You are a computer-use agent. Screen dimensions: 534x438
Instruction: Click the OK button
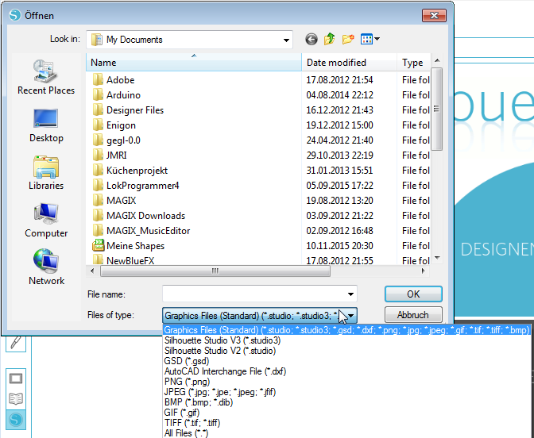pyautogui.click(x=413, y=294)
